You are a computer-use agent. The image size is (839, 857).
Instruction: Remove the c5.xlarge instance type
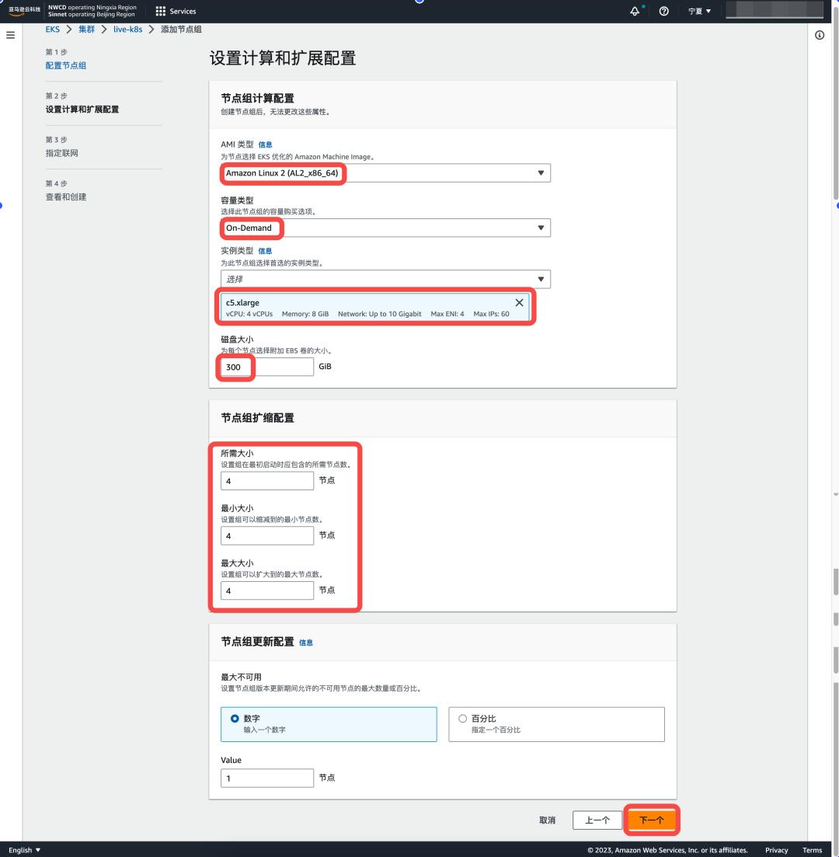[519, 302]
